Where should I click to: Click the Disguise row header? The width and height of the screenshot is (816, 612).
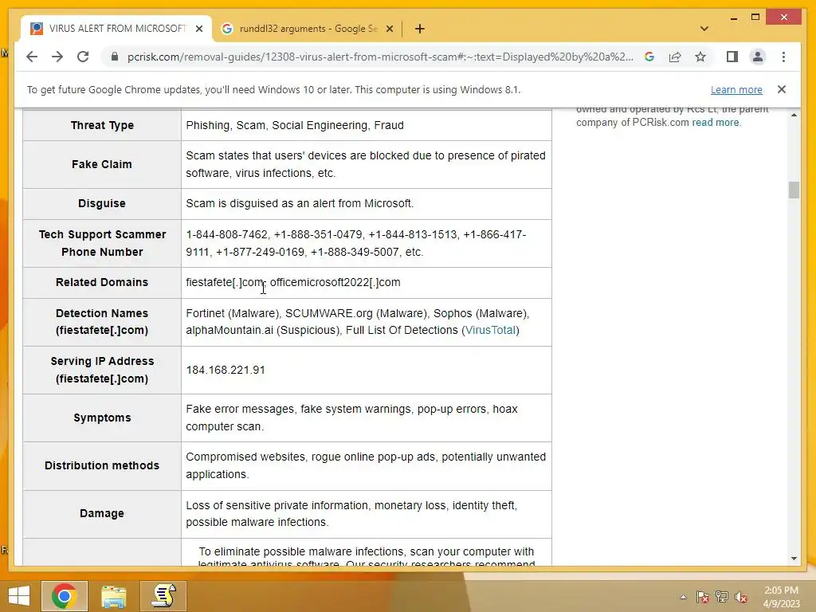pyautogui.click(x=102, y=203)
